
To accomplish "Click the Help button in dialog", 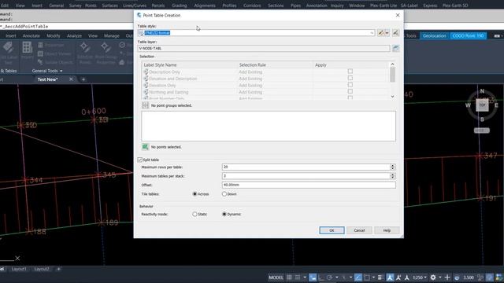I will (387, 230).
